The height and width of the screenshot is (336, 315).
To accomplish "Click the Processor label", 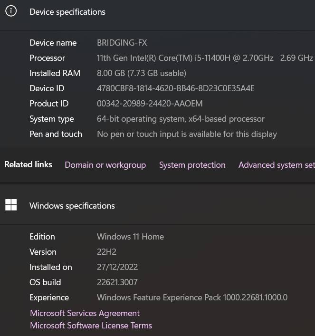I will (x=48, y=58).
